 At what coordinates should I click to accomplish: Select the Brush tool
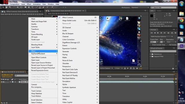[37, 7]
